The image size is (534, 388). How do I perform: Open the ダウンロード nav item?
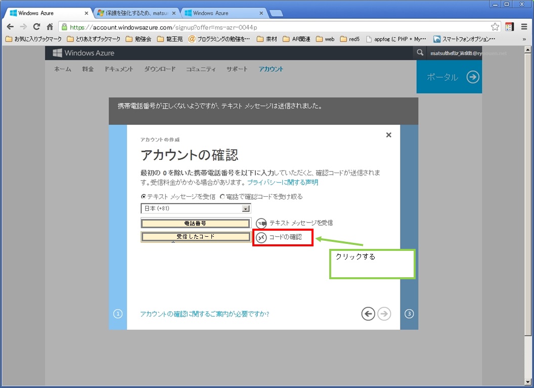tap(160, 69)
